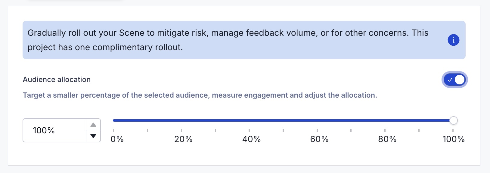The image size is (490, 173).
Task: Click the "Audience allocation" heading label
Action: [x=57, y=80]
